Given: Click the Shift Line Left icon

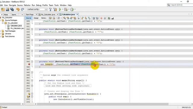Looking at the screenshot, I should [x=94, y=18].
